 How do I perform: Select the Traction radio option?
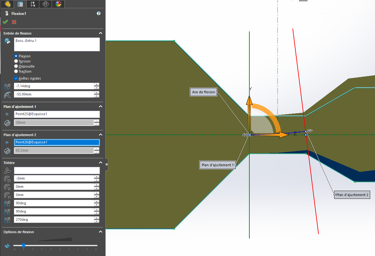coord(16,71)
